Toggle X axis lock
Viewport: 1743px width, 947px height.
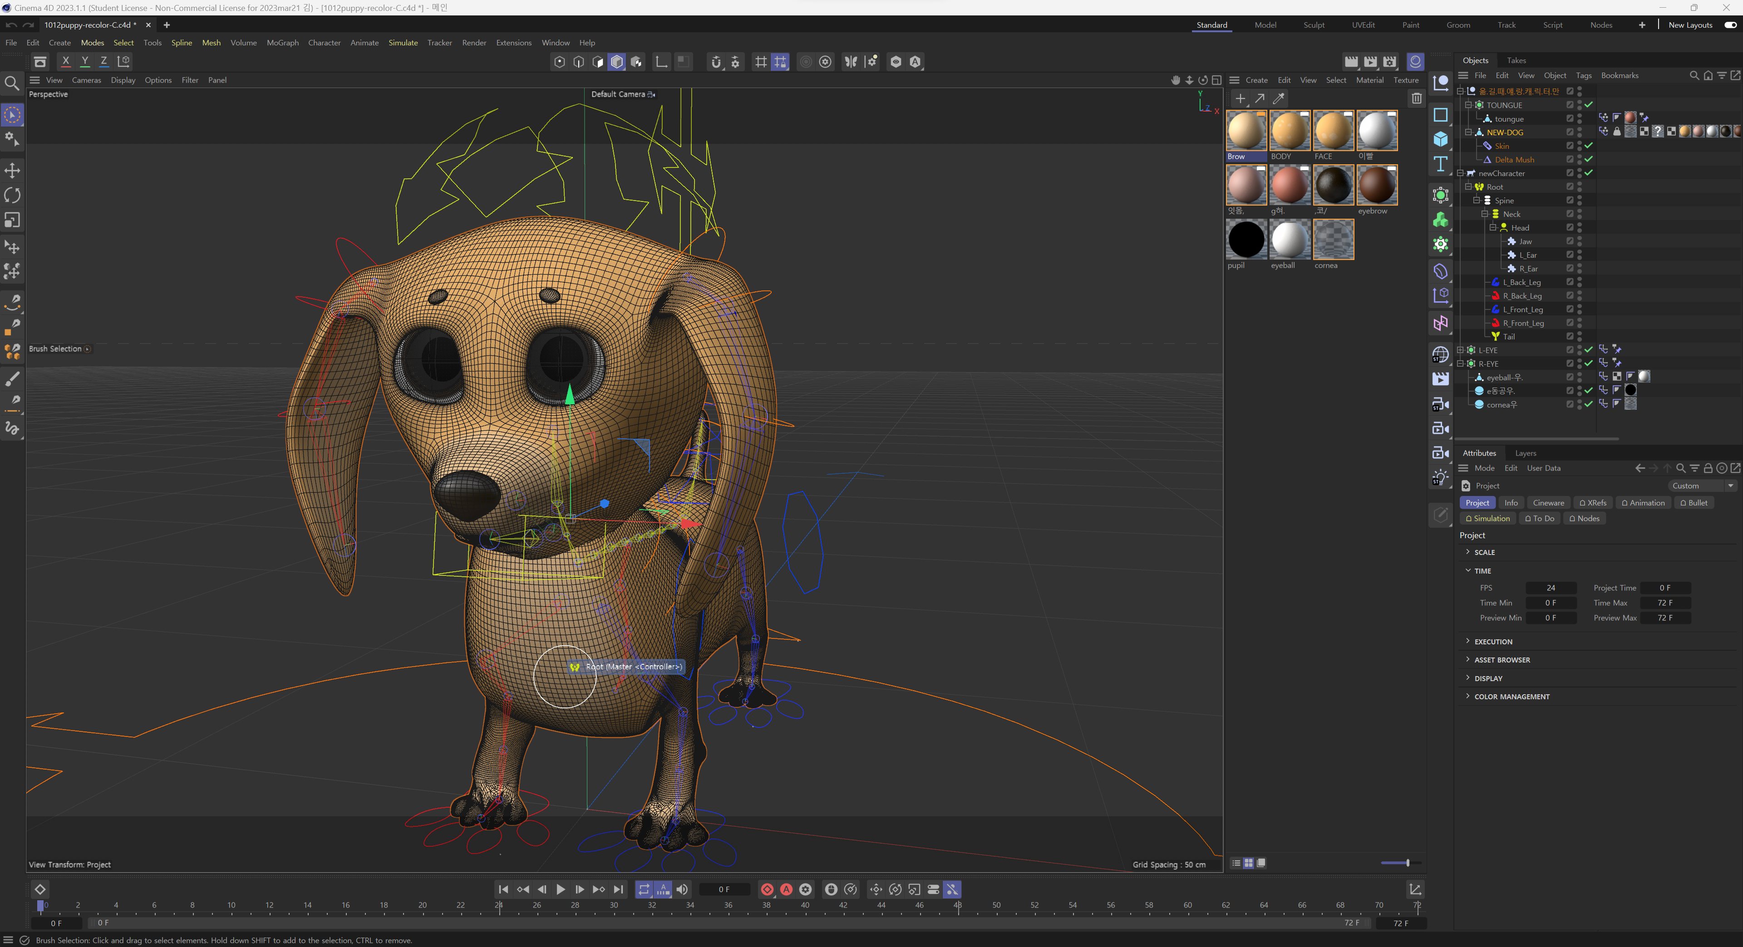pos(66,62)
